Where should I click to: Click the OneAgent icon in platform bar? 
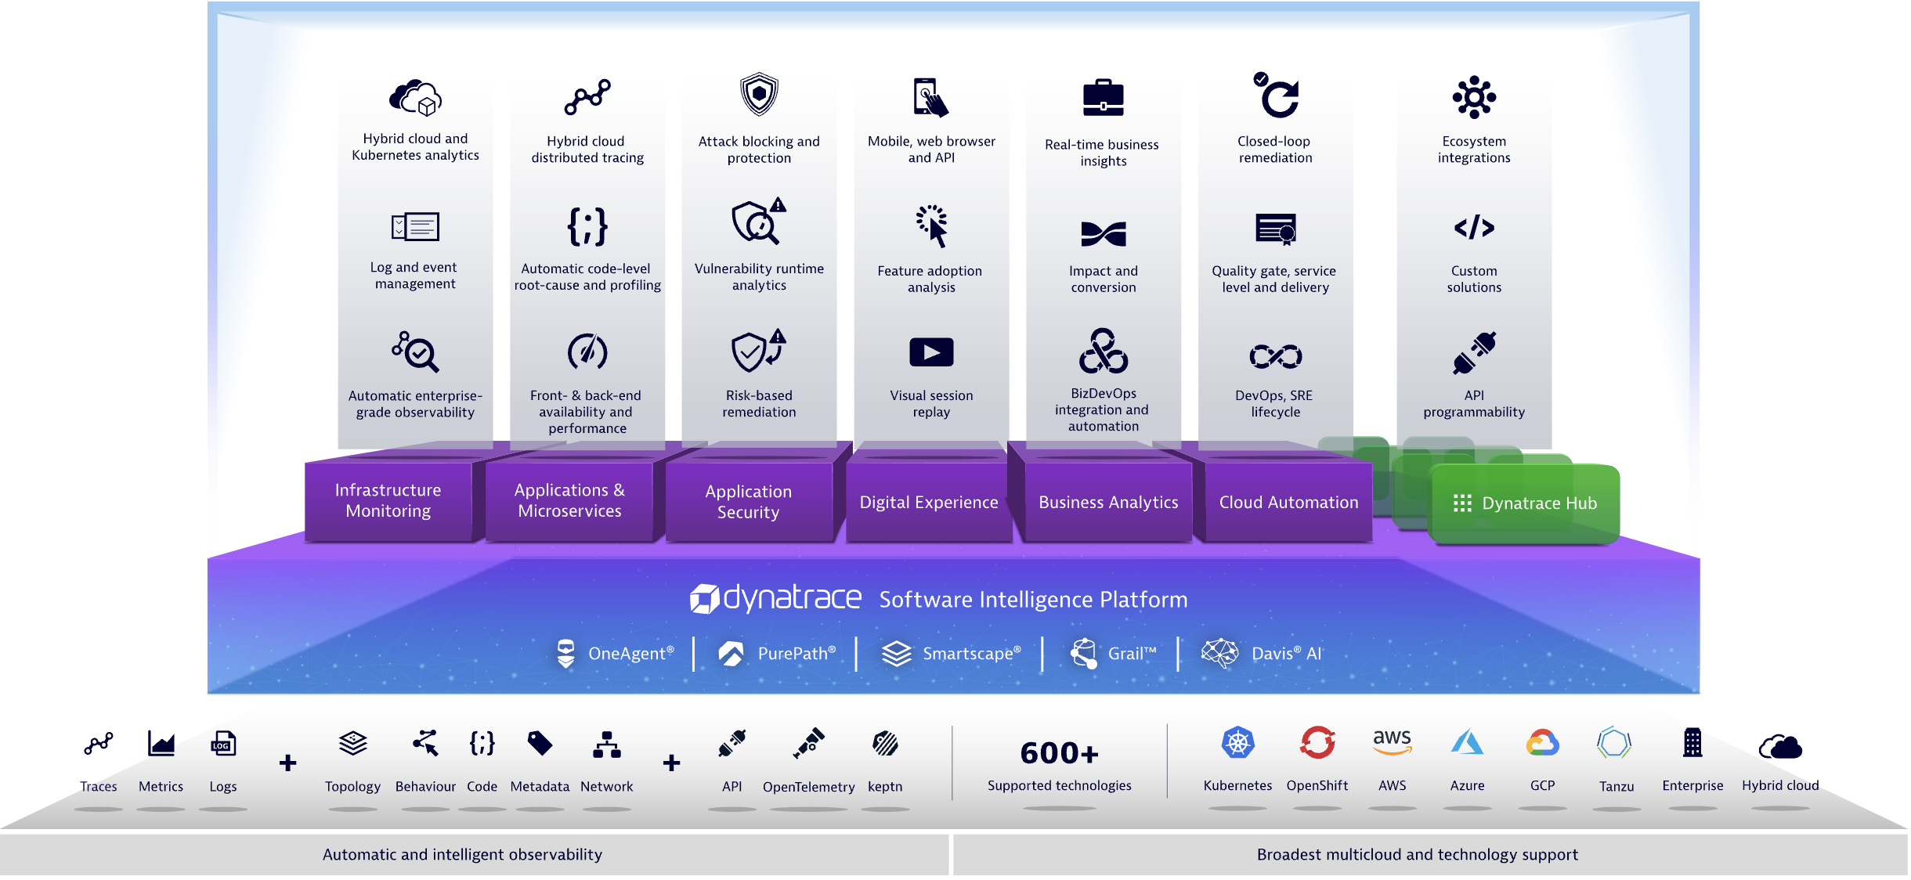565,653
